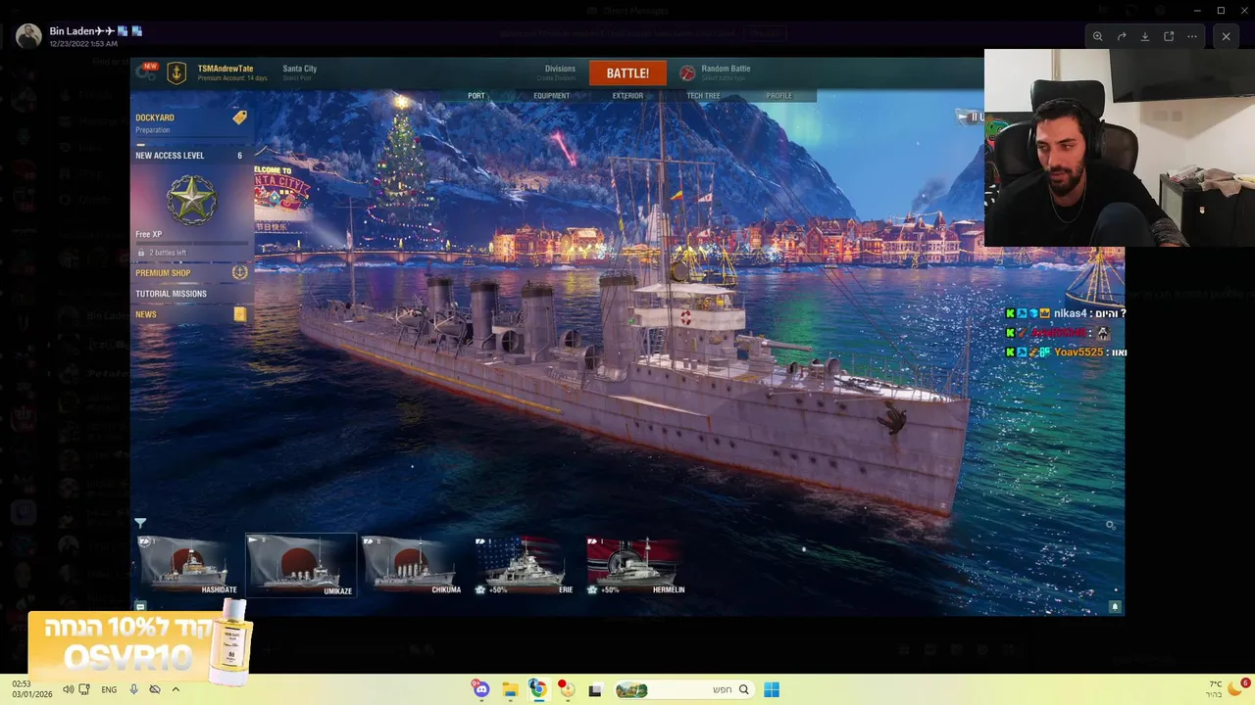Click the Dockyard tag icon
Image resolution: width=1255 pixels, height=705 pixels.
pyautogui.click(x=239, y=117)
